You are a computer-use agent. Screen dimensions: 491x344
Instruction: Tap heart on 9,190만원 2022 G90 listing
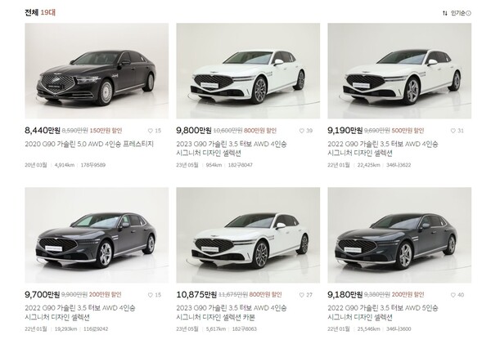453,131
